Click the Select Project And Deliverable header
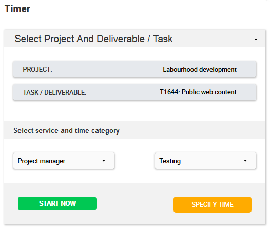 pyautogui.click(x=93, y=39)
